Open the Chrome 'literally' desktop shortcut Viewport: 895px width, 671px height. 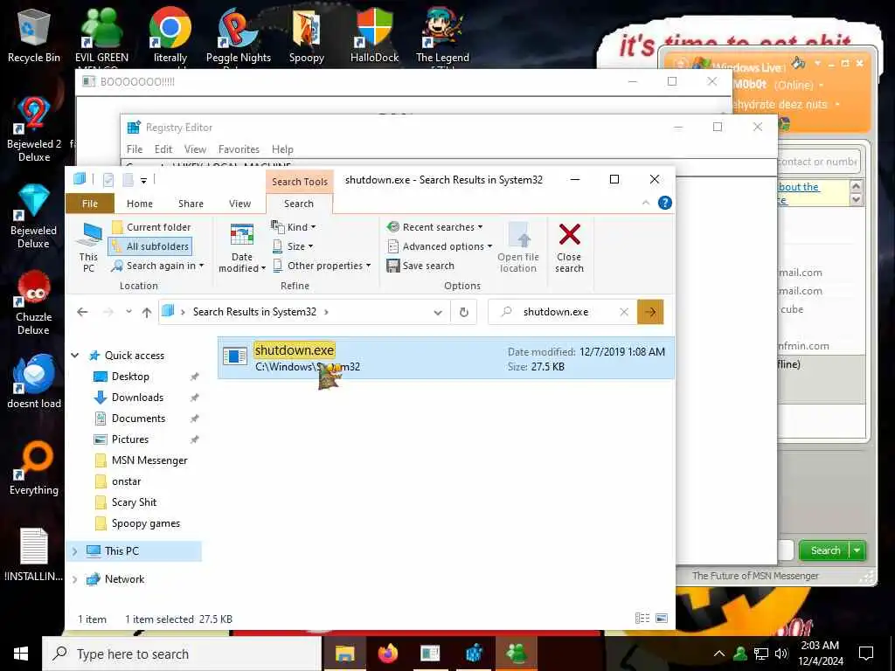coord(170,34)
